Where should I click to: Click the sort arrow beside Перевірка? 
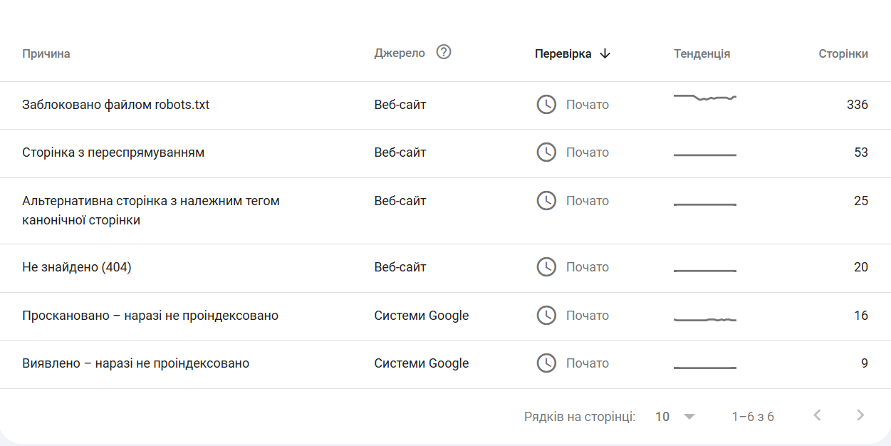pyautogui.click(x=605, y=53)
